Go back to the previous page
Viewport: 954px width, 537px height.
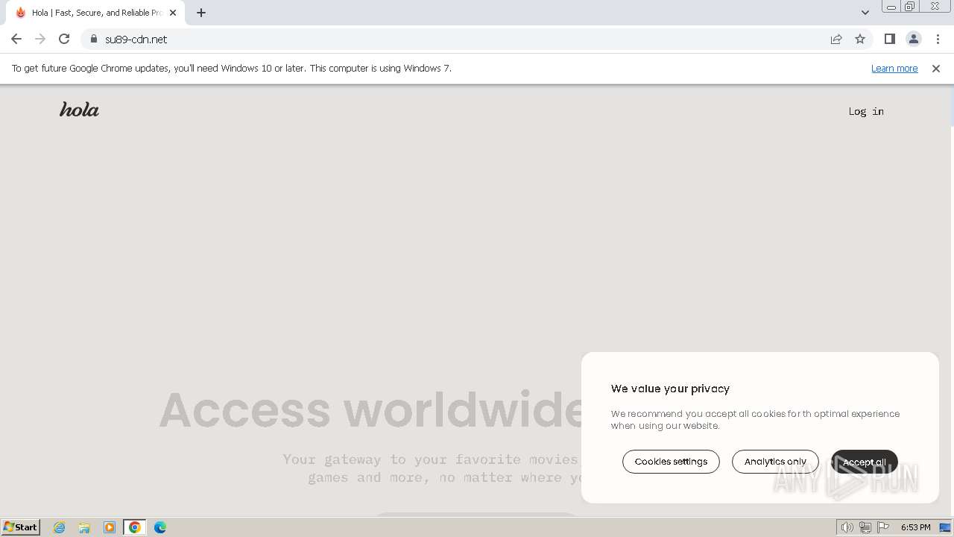(x=16, y=39)
